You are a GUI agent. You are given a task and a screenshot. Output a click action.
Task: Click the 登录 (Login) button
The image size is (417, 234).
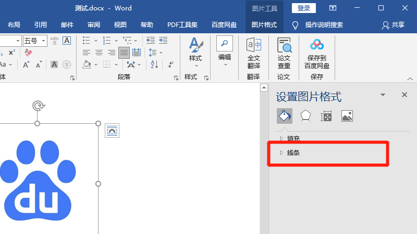(304, 8)
